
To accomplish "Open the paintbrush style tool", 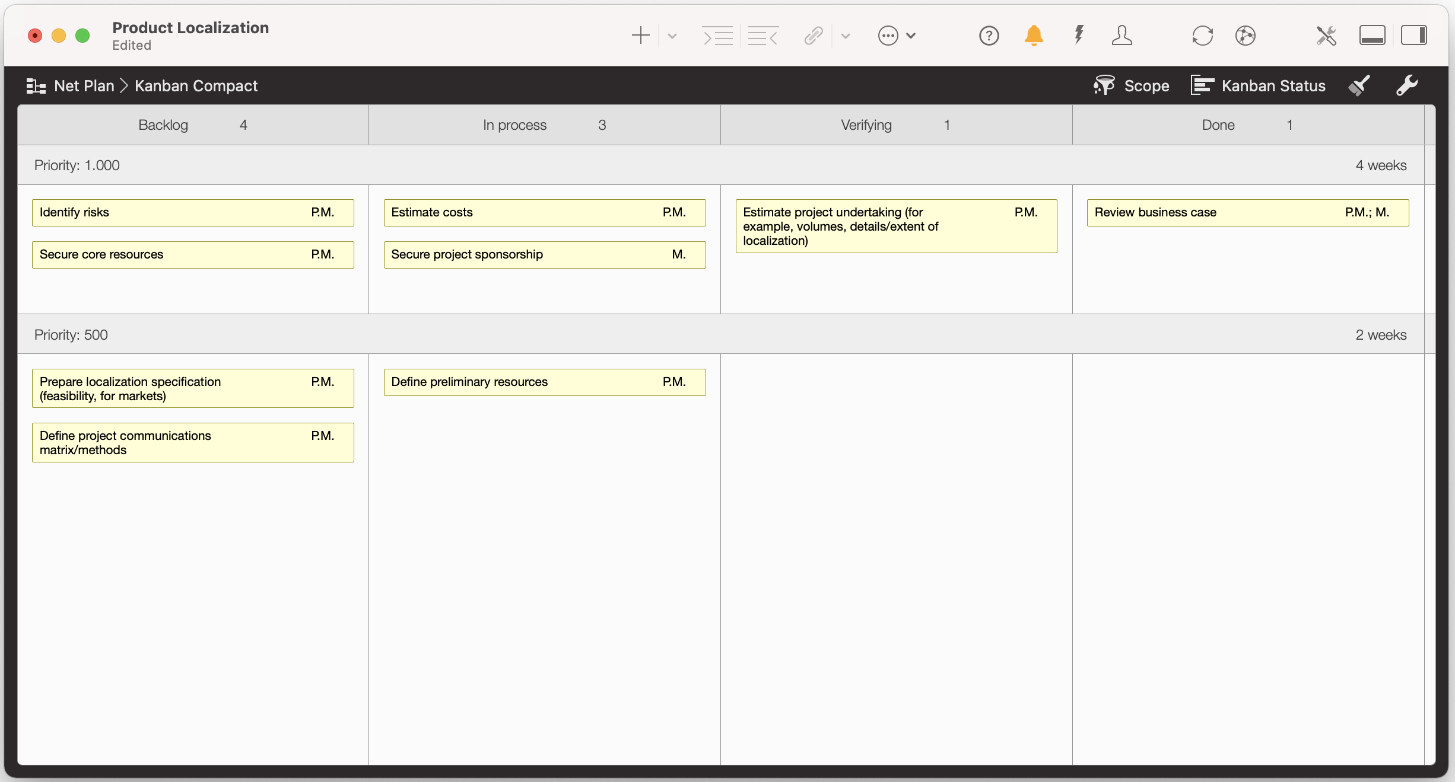I will (x=1359, y=85).
